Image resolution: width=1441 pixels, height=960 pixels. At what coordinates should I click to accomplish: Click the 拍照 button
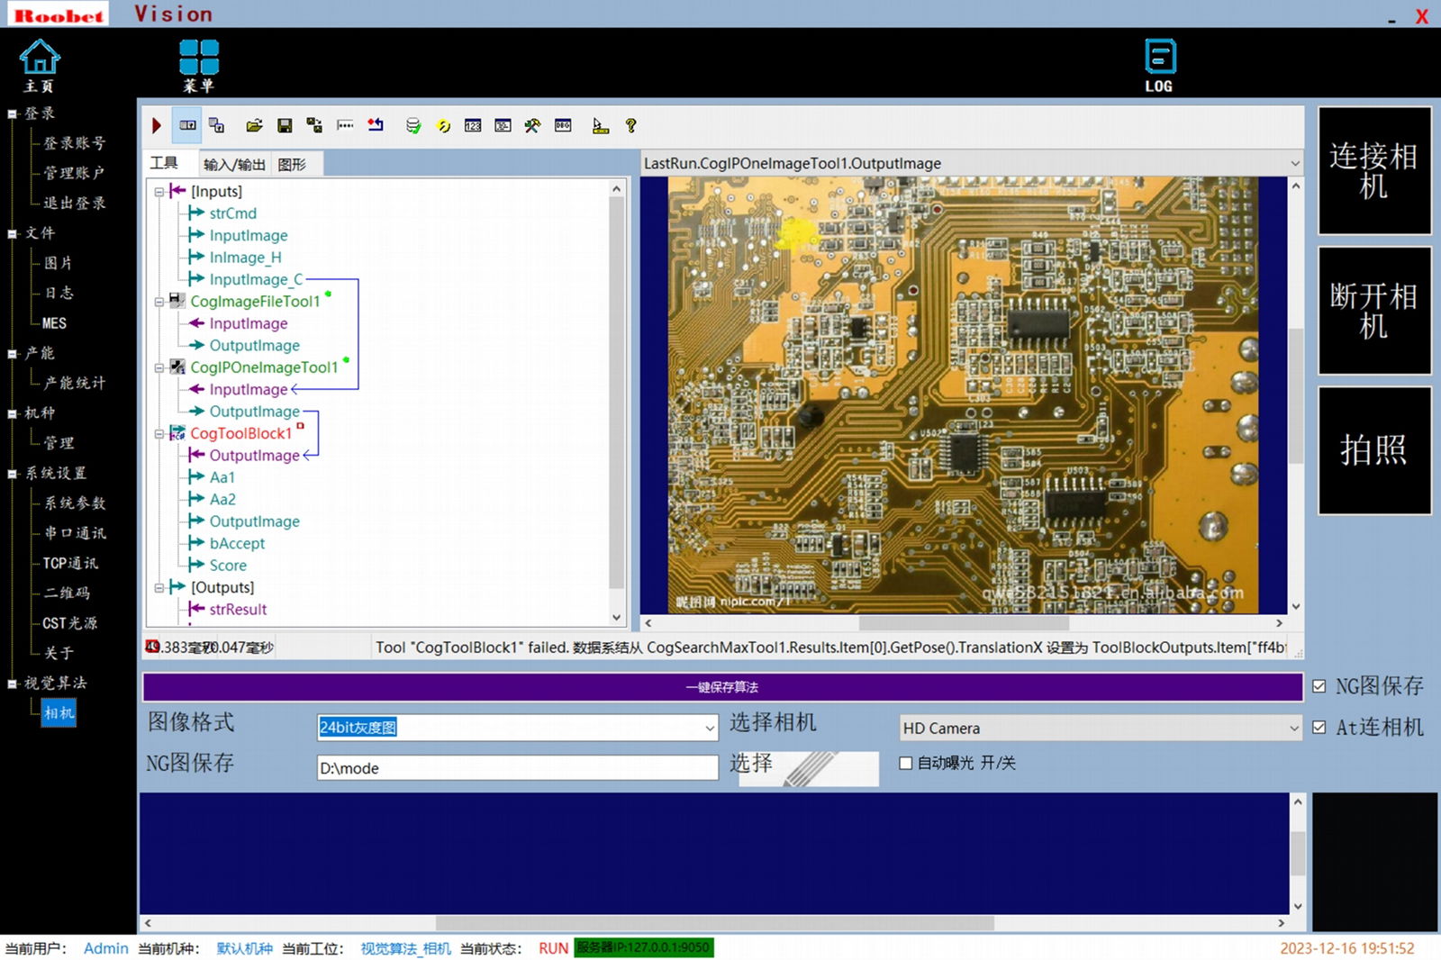coord(1373,450)
